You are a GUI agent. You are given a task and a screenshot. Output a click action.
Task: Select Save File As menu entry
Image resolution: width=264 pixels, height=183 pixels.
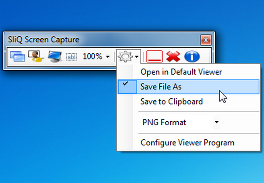click(188, 87)
